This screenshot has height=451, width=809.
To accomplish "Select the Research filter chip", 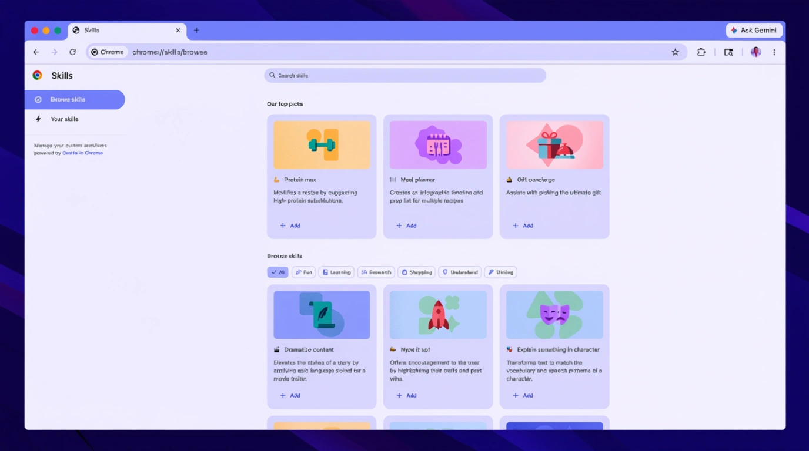I will (x=376, y=272).
